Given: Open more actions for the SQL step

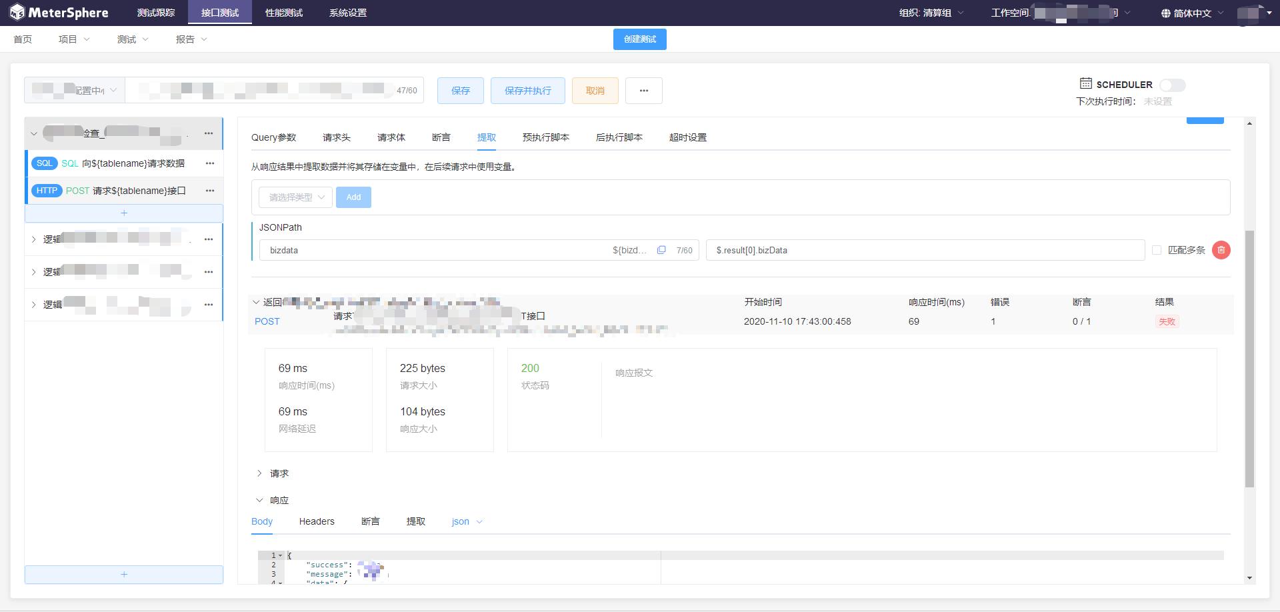Looking at the screenshot, I should [210, 163].
